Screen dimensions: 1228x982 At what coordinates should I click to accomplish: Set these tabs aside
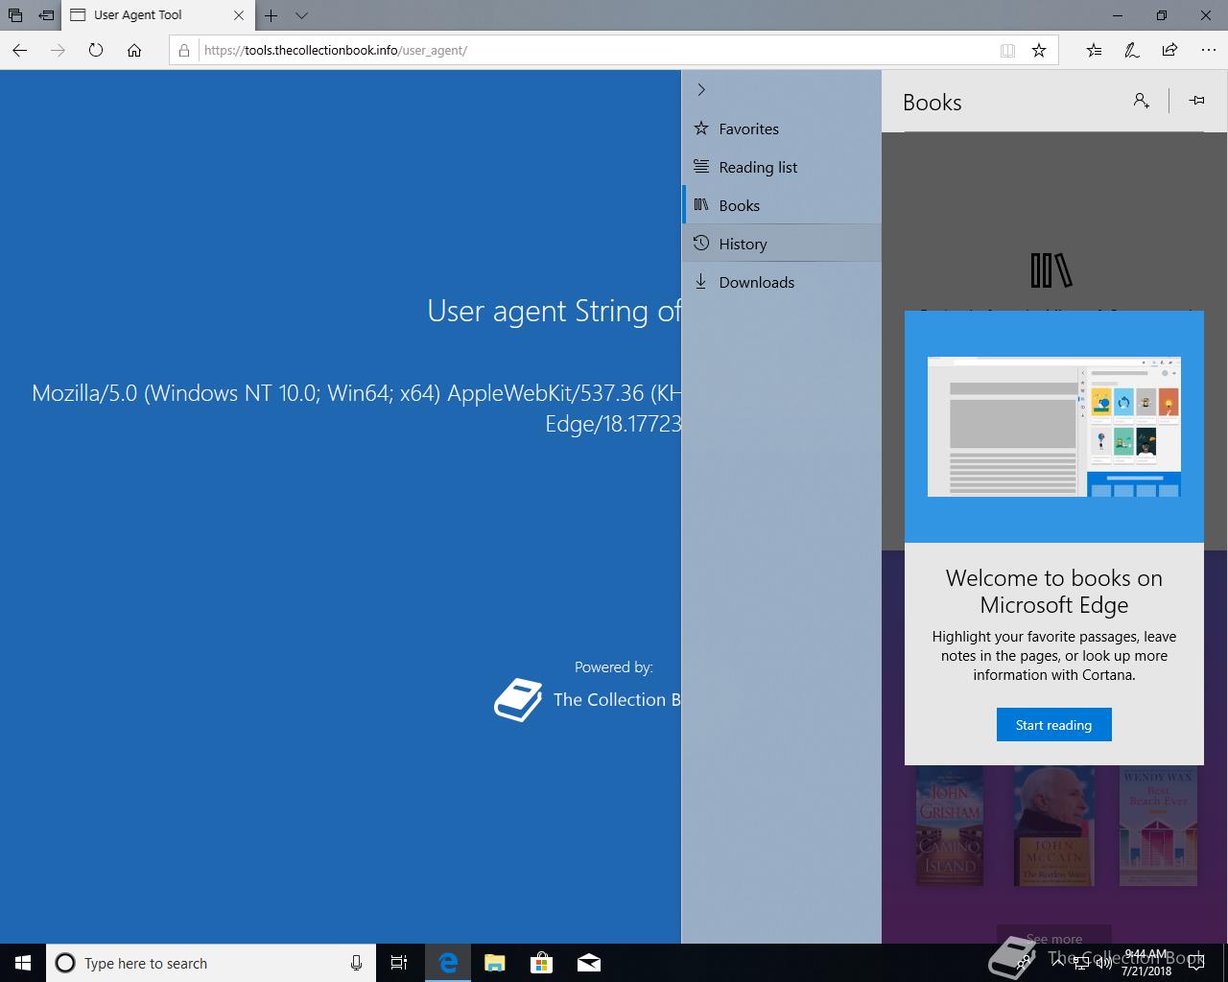(46, 15)
